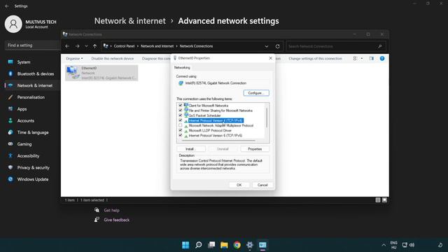
Task: Open the System settings category
Action: click(x=23, y=62)
